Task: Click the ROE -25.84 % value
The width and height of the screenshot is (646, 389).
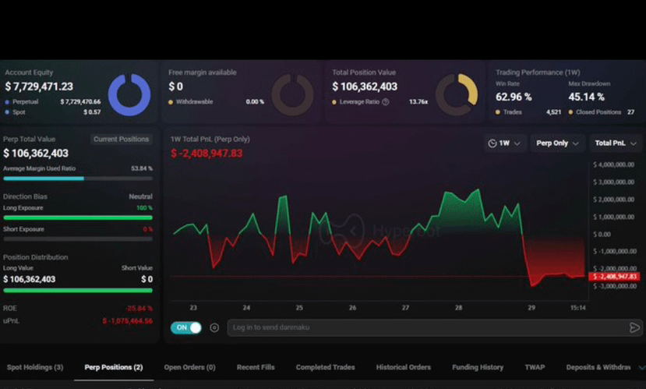Action: pyautogui.click(x=139, y=308)
